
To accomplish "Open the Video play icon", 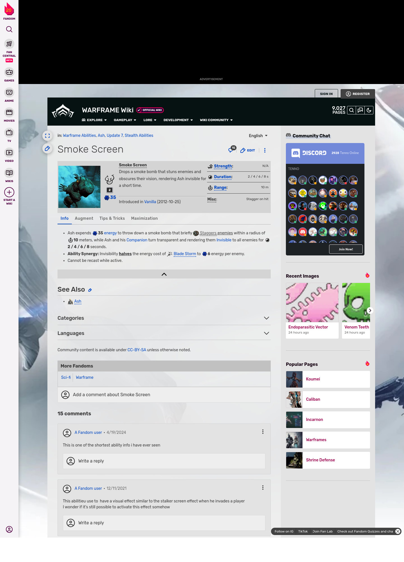I will 9,153.
